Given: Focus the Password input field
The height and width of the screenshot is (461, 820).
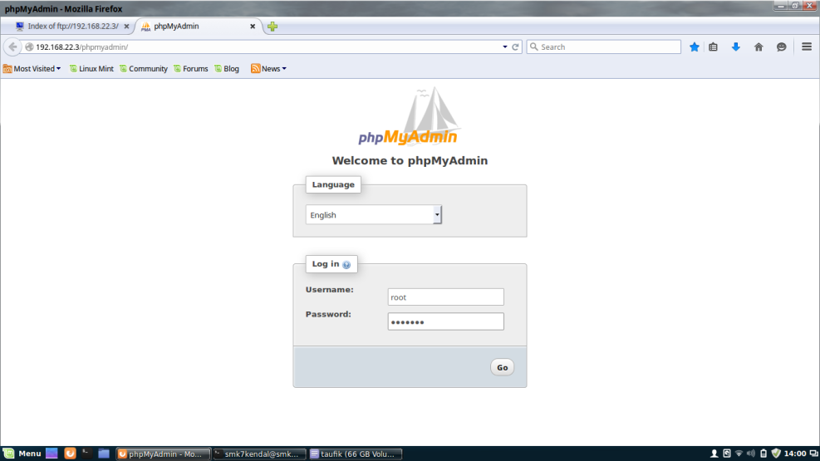Looking at the screenshot, I should [445, 321].
